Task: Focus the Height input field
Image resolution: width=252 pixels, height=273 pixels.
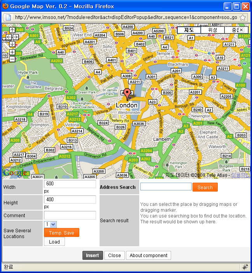Action: coord(70,199)
